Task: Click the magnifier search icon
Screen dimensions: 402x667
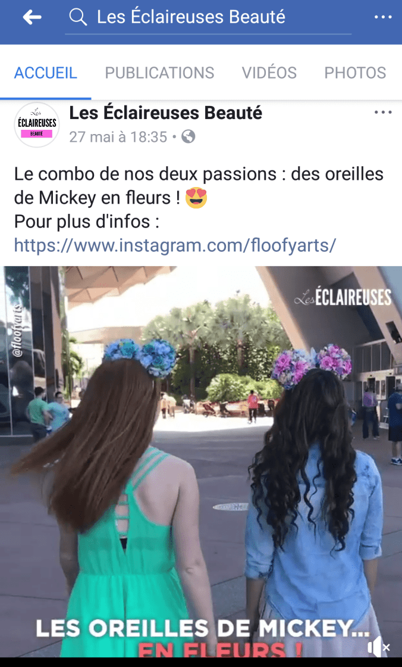Action: pyautogui.click(x=78, y=17)
